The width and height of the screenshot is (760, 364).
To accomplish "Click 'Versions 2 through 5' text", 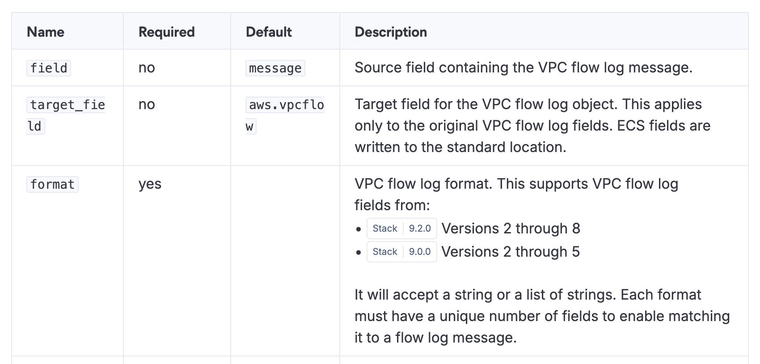I will click(x=510, y=252).
